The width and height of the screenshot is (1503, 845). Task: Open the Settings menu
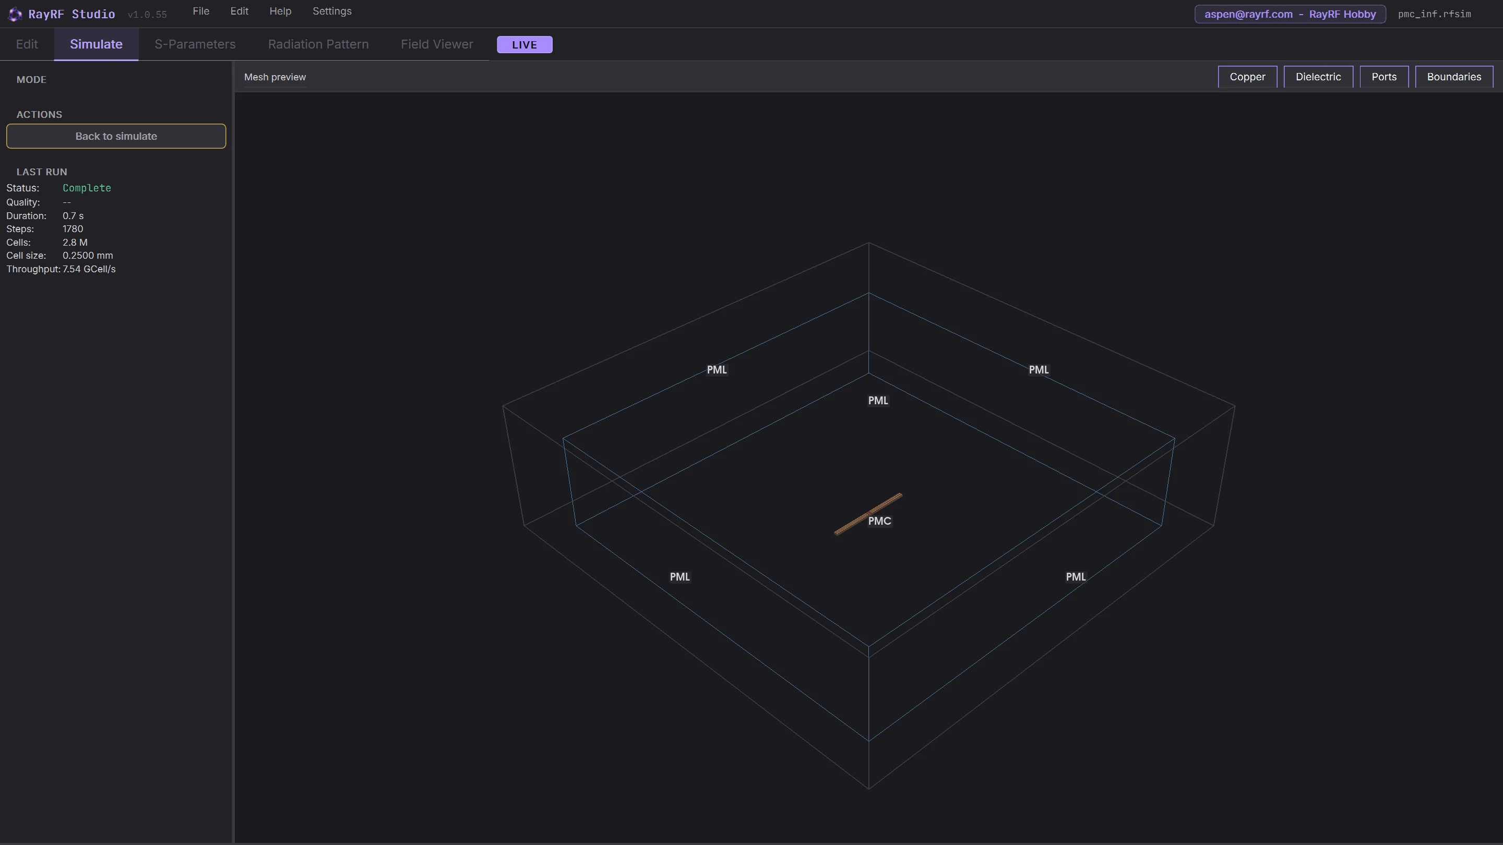click(x=332, y=11)
